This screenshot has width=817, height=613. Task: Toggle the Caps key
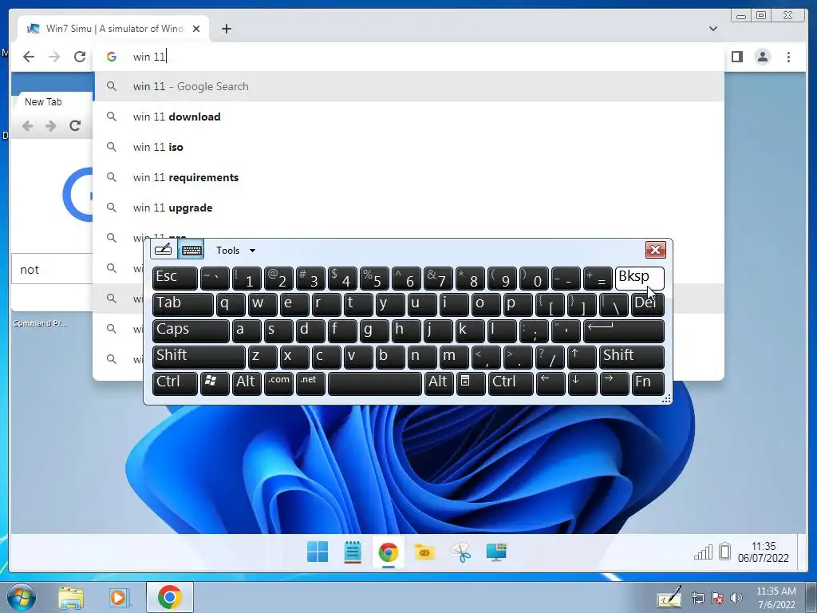[191, 331]
